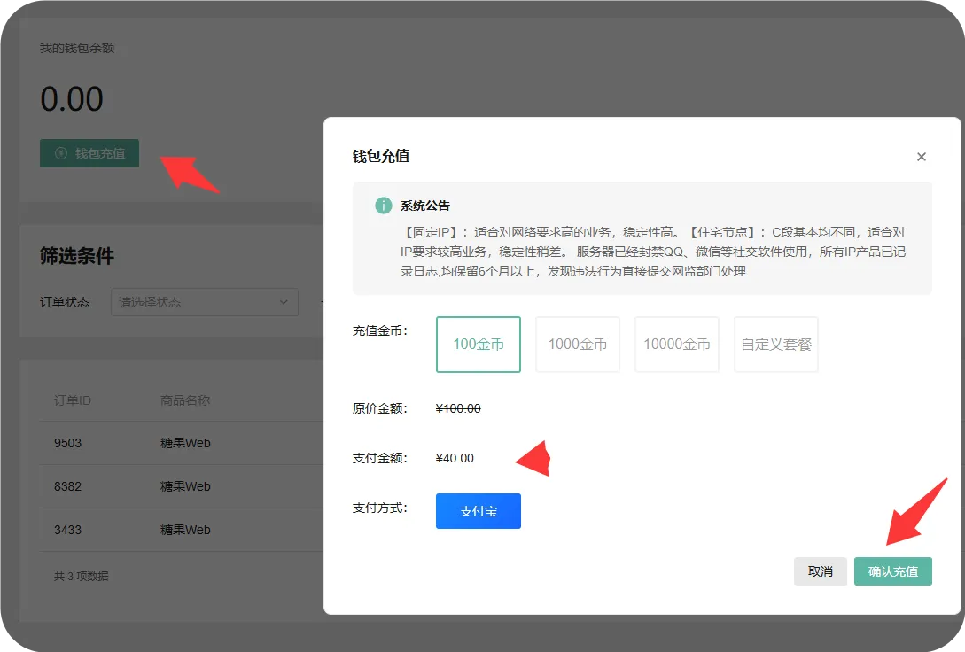Viewport: 965px width, 652px height.
Task: Click the 钱包充值 dialog title
Action: (x=381, y=156)
